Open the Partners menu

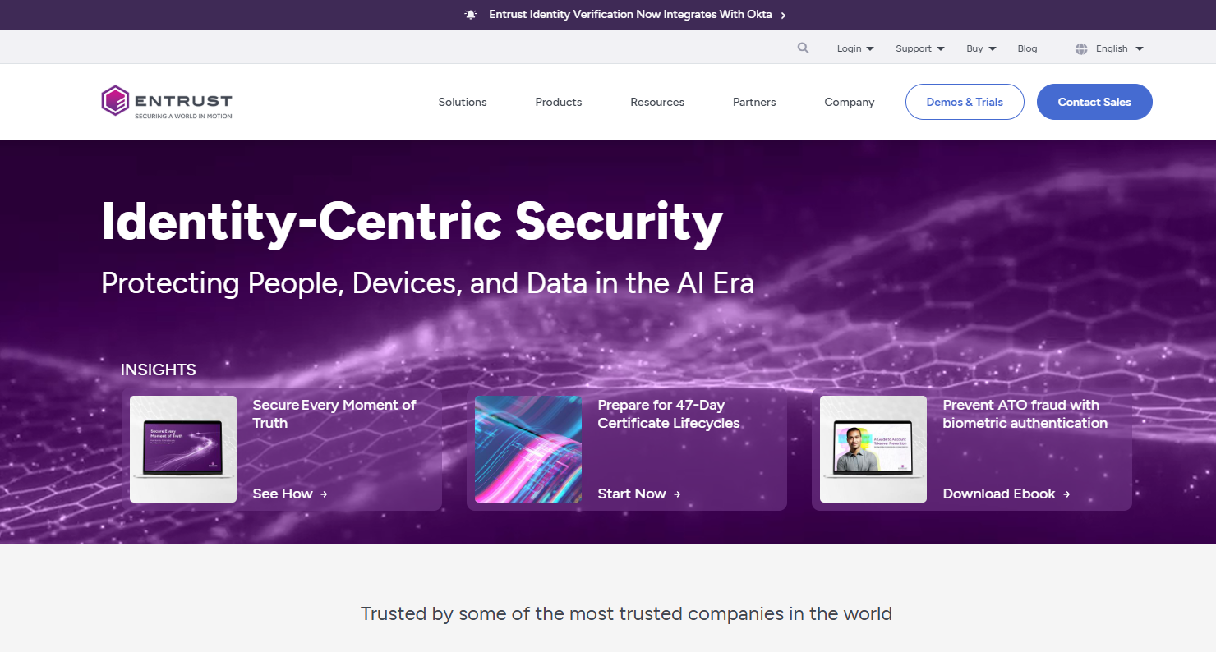coord(754,103)
